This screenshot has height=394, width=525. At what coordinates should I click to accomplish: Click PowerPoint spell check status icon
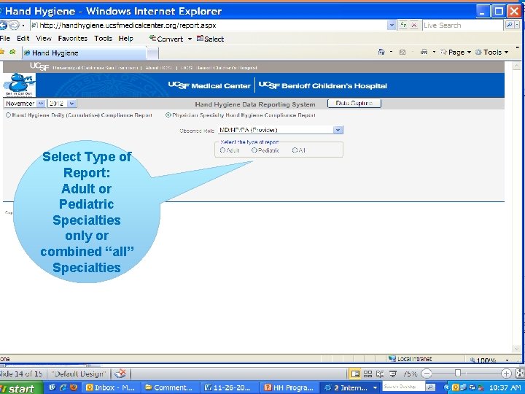click(x=120, y=374)
